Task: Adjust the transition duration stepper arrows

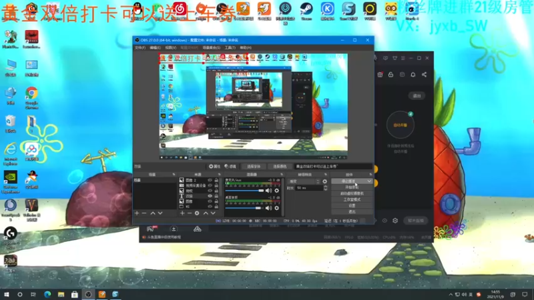Action: pyautogui.click(x=325, y=188)
